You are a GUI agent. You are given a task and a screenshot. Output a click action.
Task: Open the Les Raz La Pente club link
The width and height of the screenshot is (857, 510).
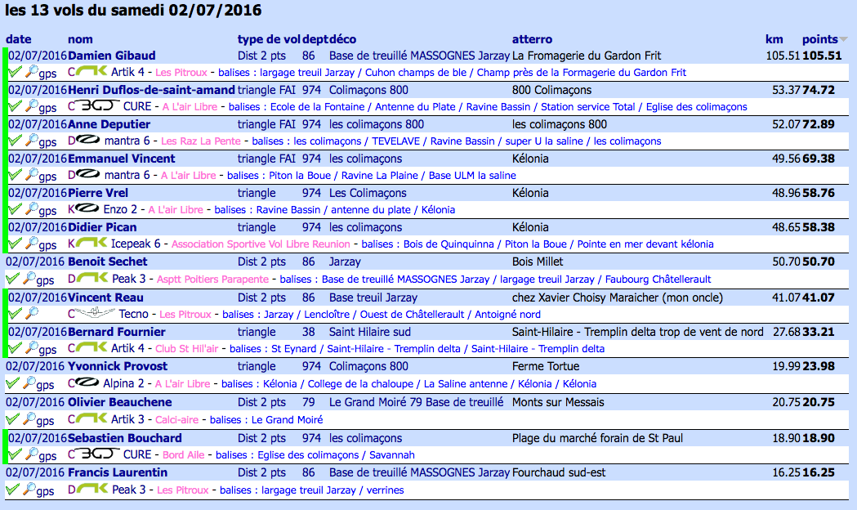pos(201,141)
